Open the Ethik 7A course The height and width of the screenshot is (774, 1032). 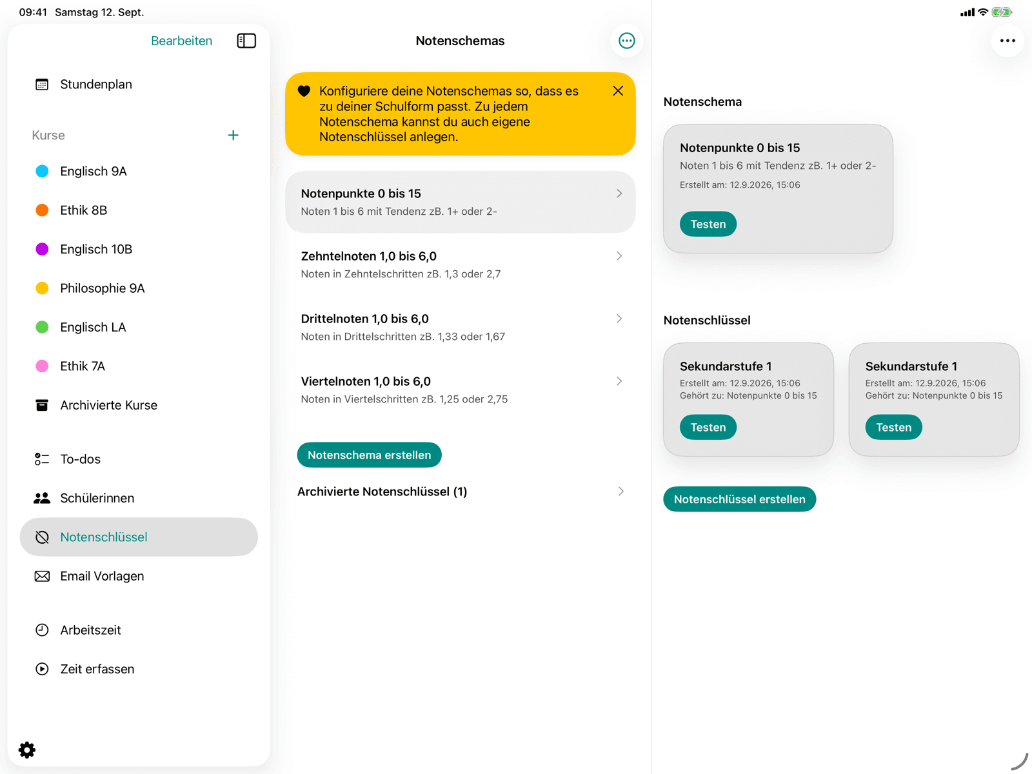point(139,366)
